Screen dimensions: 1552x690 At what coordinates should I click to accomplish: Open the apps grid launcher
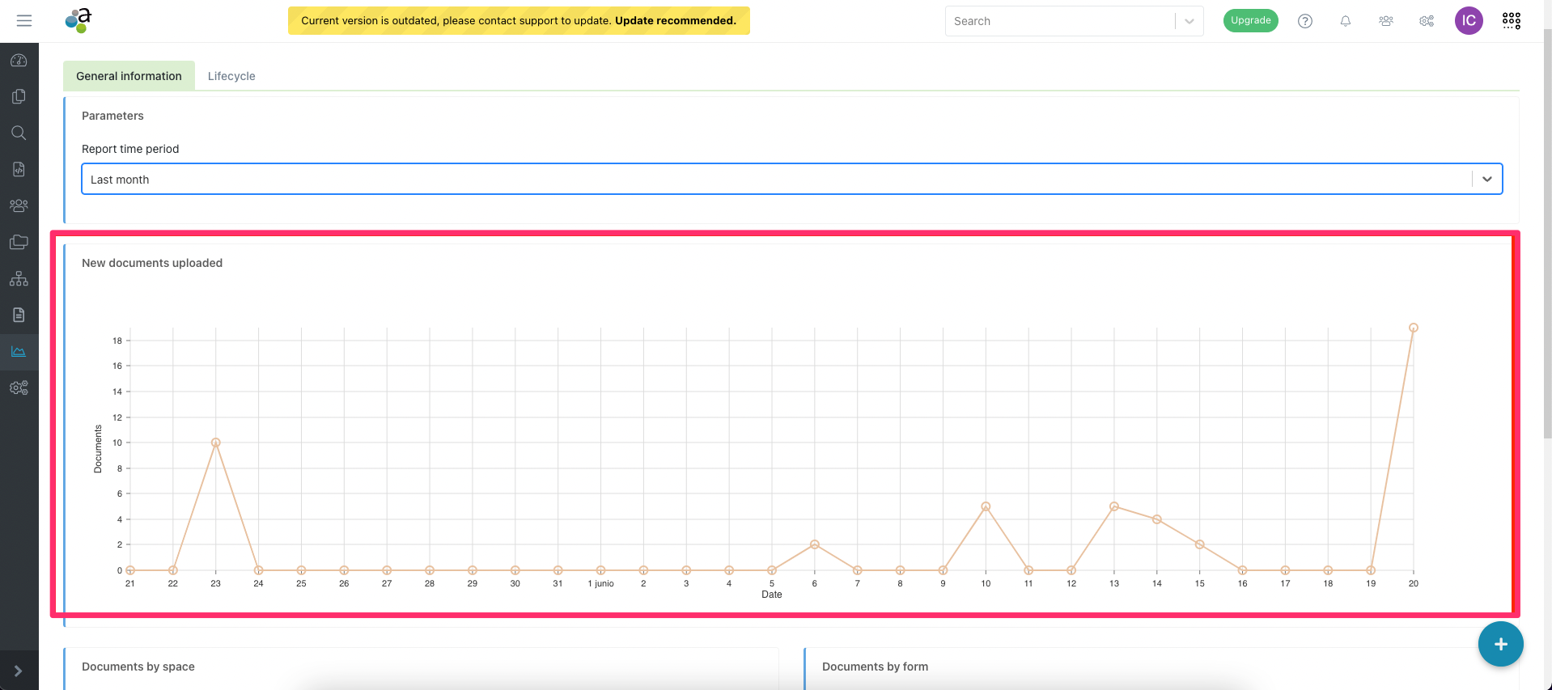pyautogui.click(x=1511, y=21)
